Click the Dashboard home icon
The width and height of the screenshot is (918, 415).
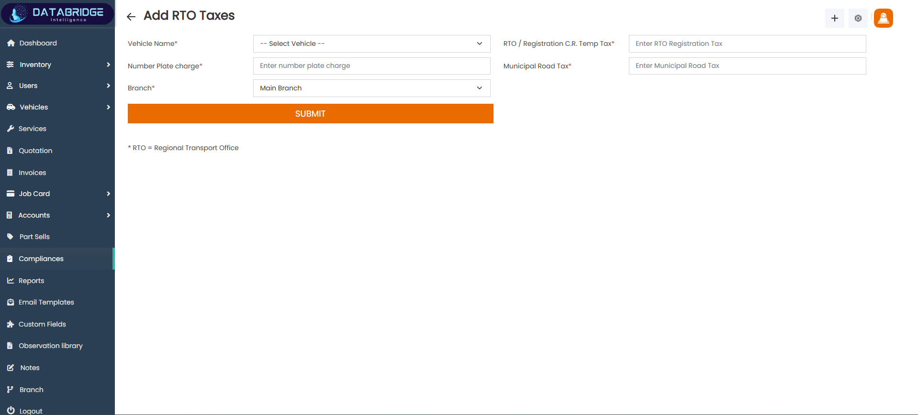pyautogui.click(x=11, y=43)
